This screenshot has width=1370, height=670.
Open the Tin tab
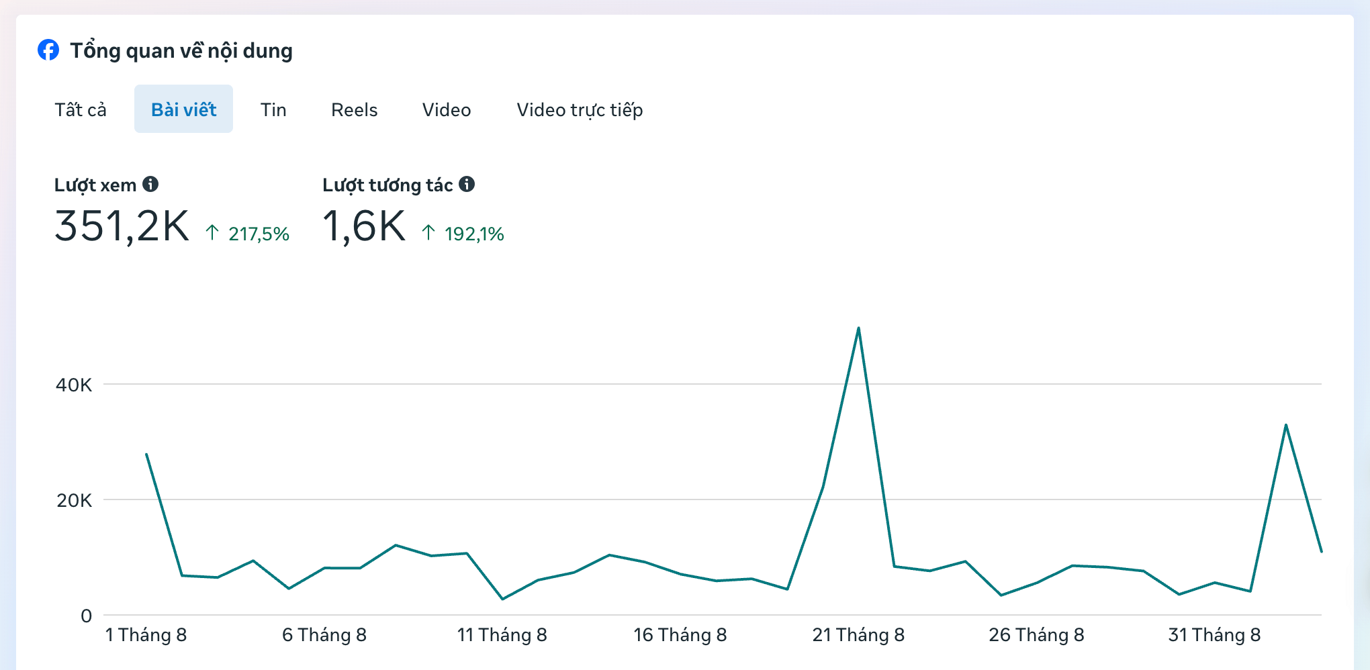point(273,109)
